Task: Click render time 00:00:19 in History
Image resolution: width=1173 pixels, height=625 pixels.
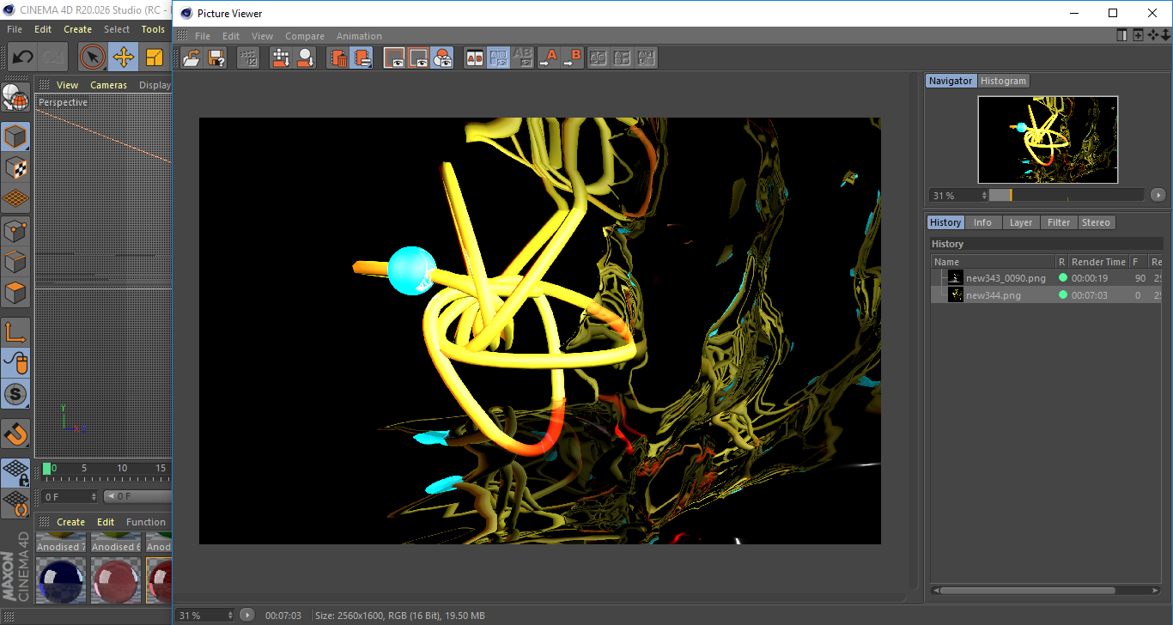Action: pos(1090,278)
